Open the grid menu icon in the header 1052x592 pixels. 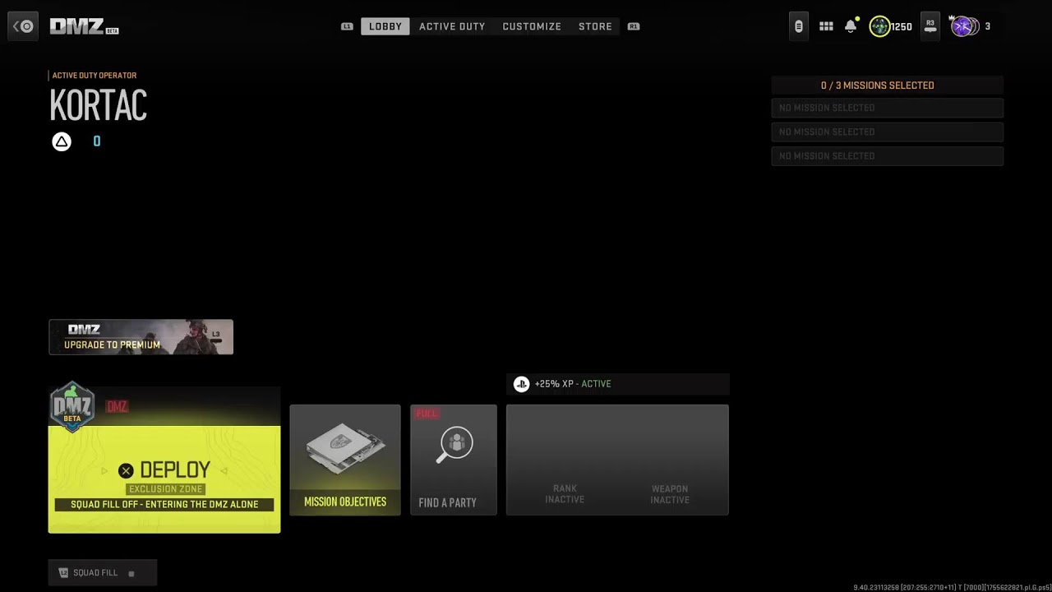826,26
